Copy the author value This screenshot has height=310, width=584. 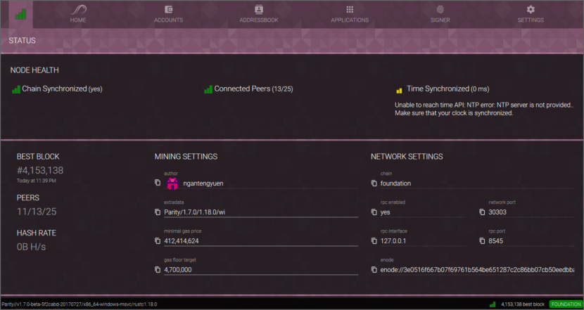point(158,183)
